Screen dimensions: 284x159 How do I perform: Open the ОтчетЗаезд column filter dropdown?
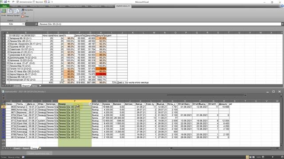coord(191,104)
